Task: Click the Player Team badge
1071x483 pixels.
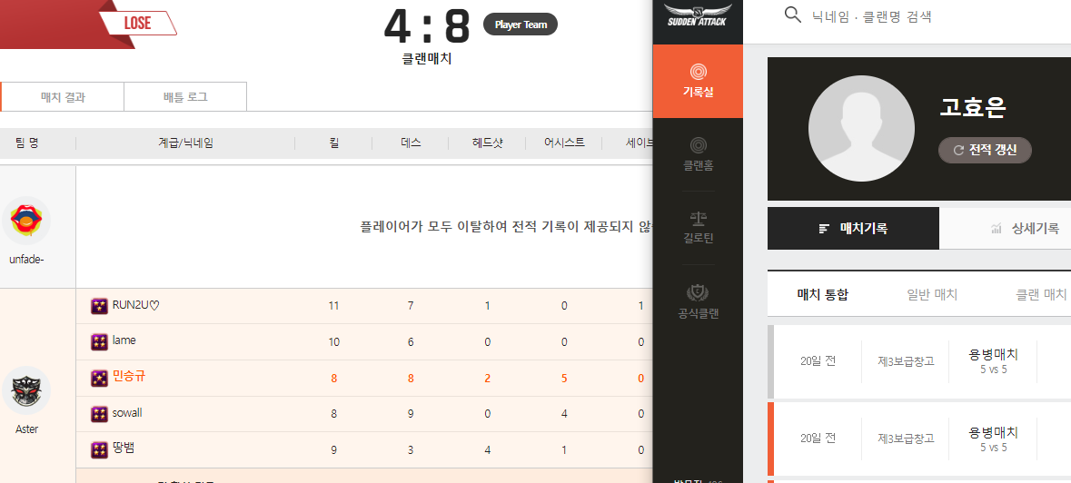Action: tap(521, 25)
